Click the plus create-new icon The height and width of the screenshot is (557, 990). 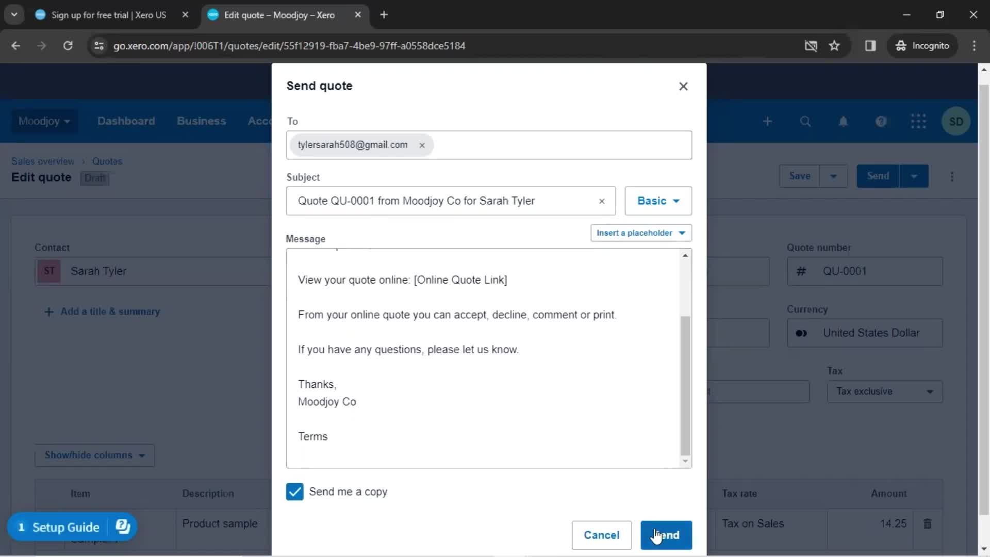pos(767,121)
